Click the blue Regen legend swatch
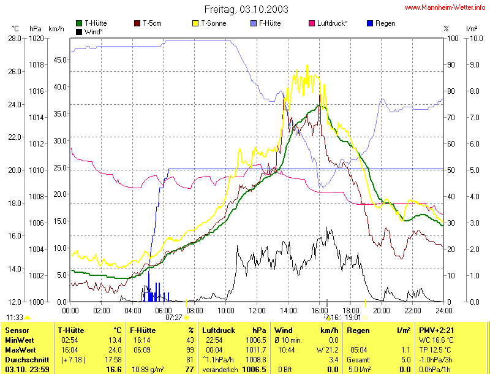Screen dimensions: 490x374 369,23
